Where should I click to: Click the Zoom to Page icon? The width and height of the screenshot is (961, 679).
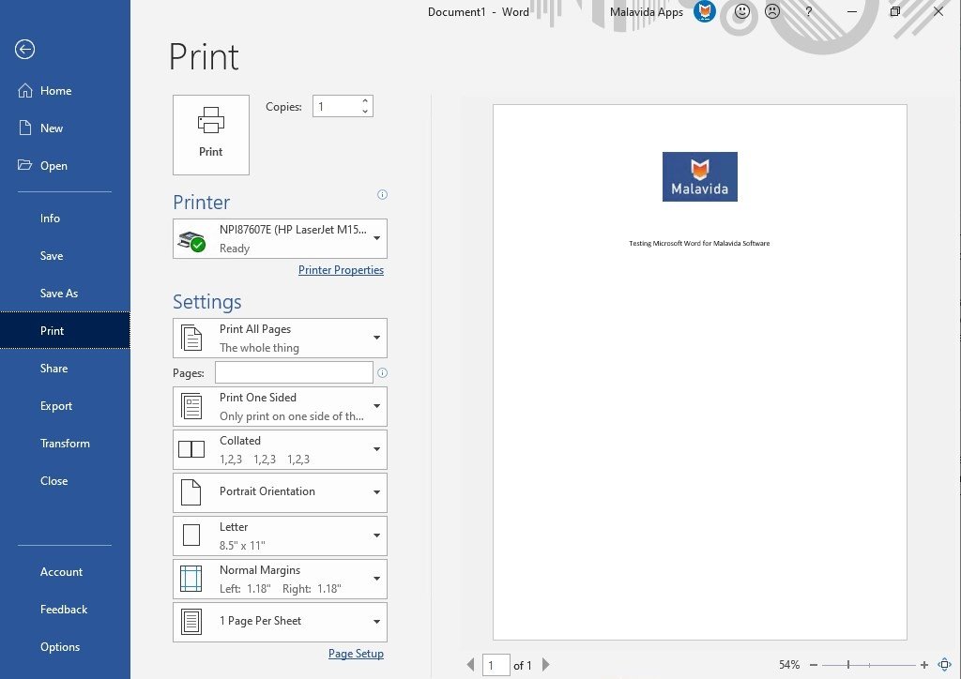point(944,665)
